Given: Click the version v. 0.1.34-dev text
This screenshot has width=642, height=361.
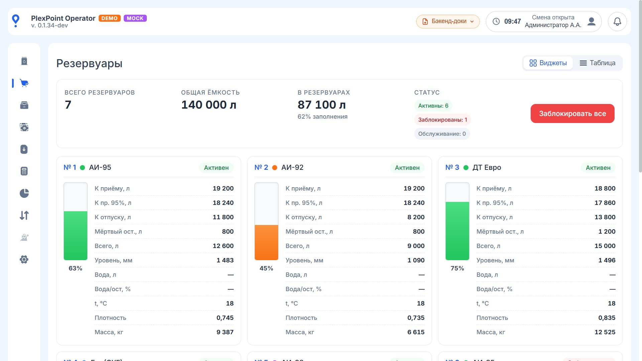Looking at the screenshot, I should (49, 25).
